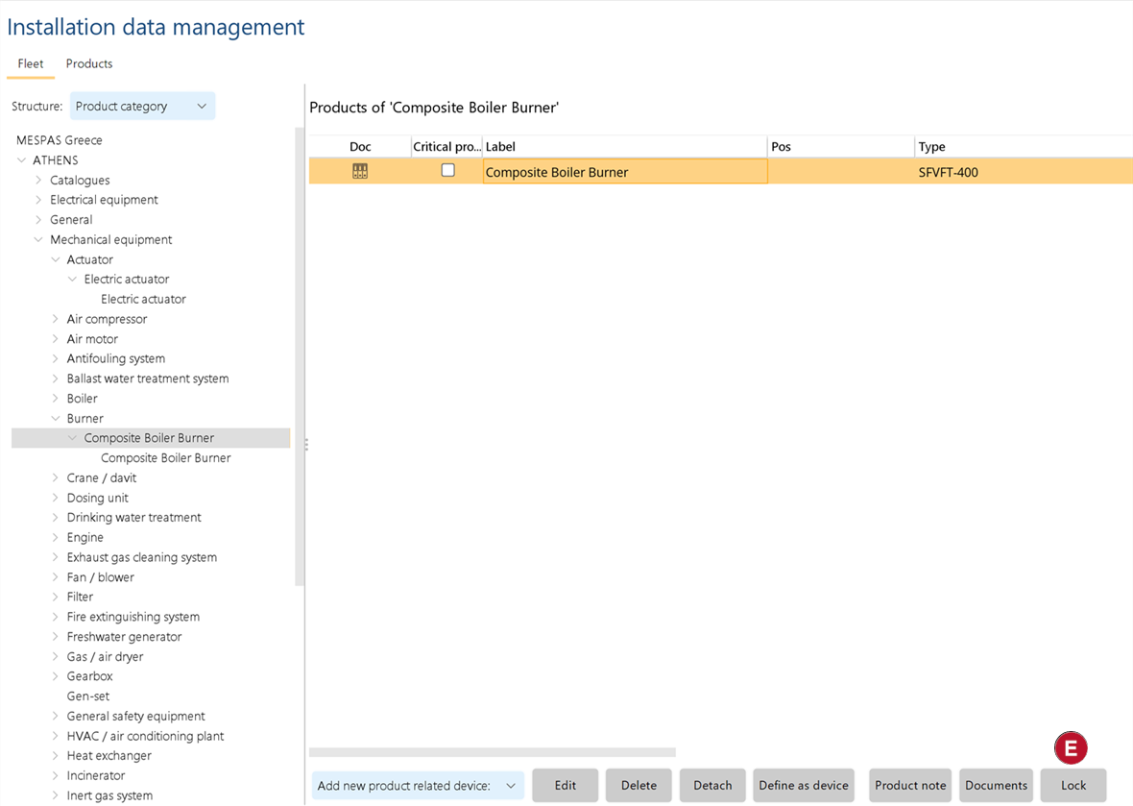Expand the Gearbox node

pos(55,676)
